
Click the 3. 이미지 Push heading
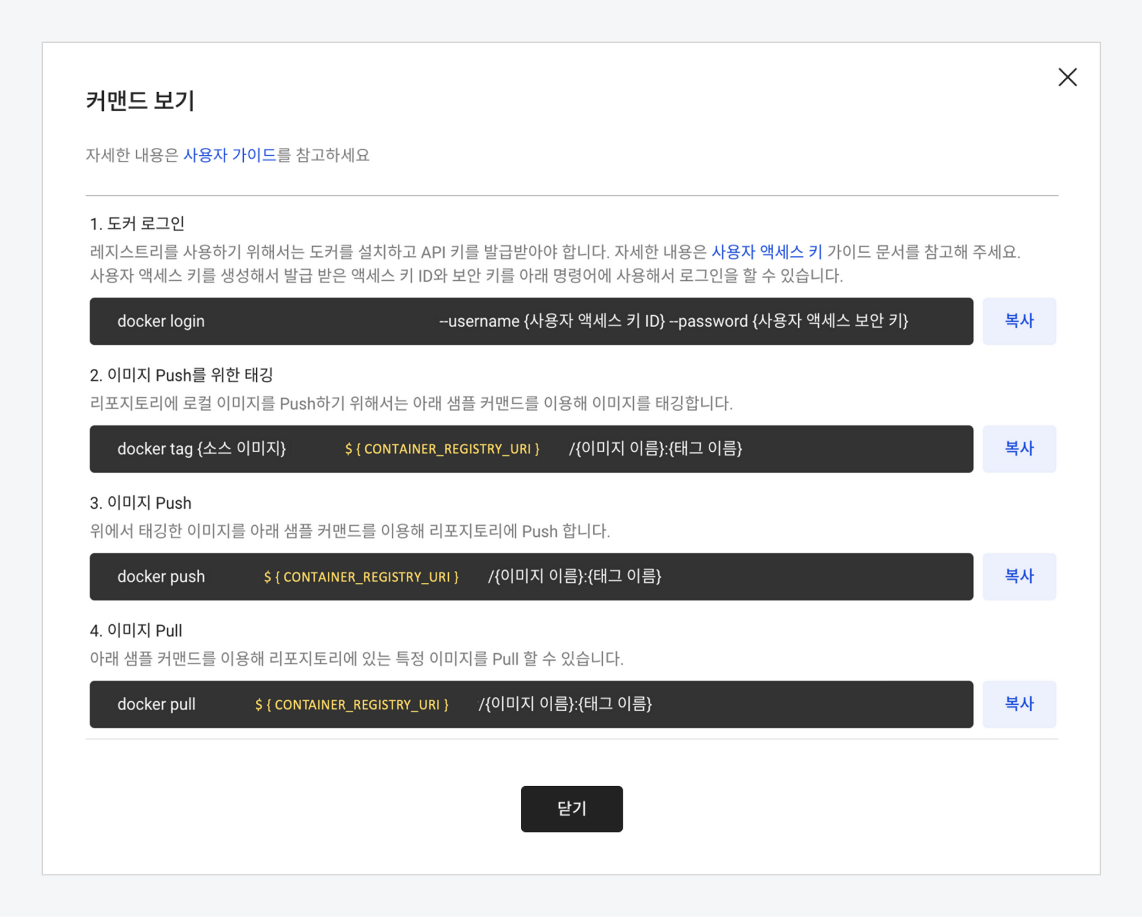(140, 503)
